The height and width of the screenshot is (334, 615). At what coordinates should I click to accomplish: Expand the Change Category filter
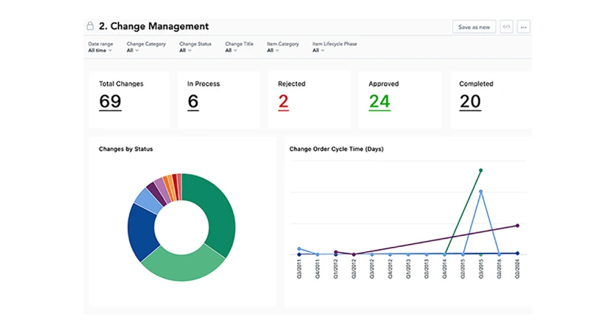pyautogui.click(x=146, y=47)
